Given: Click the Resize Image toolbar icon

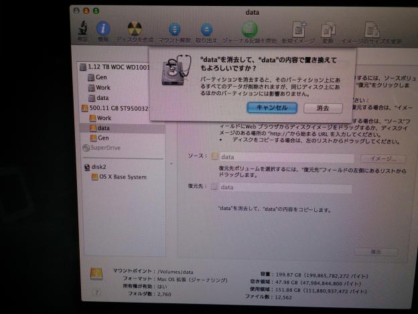Looking at the screenshot, I should point(372,30).
